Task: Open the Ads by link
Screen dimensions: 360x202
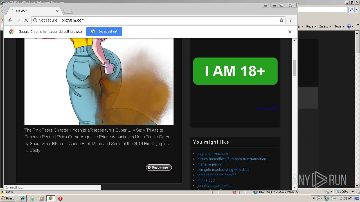Action: (x=267, y=108)
